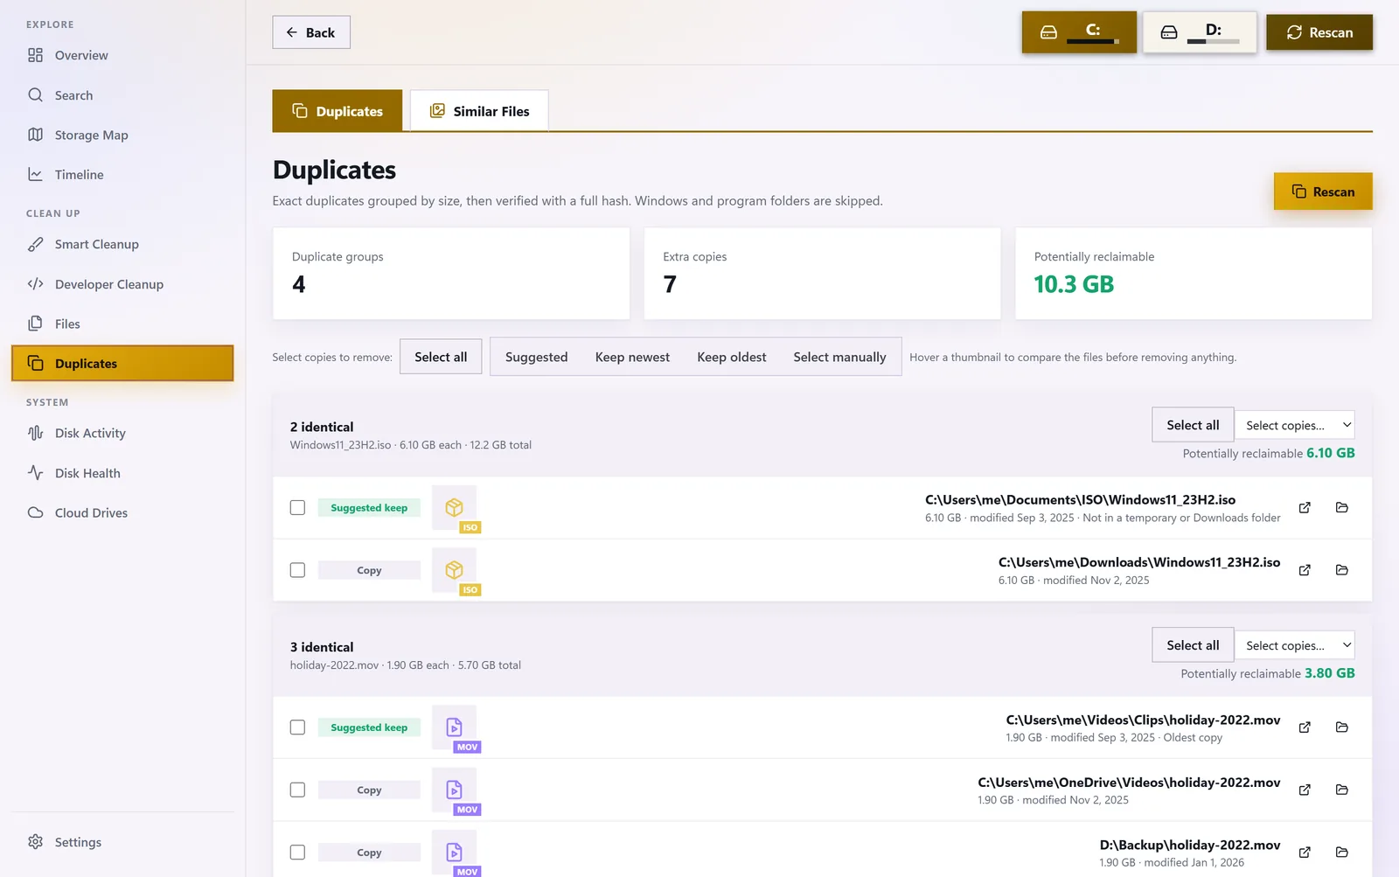Open Select copies dropdown for holiday-2022.mov group
1399x877 pixels.
(1295, 645)
